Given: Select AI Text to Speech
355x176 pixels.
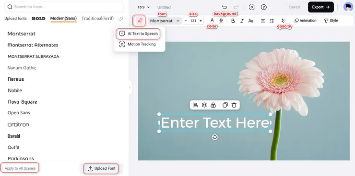Looking at the screenshot, I should [x=138, y=33].
